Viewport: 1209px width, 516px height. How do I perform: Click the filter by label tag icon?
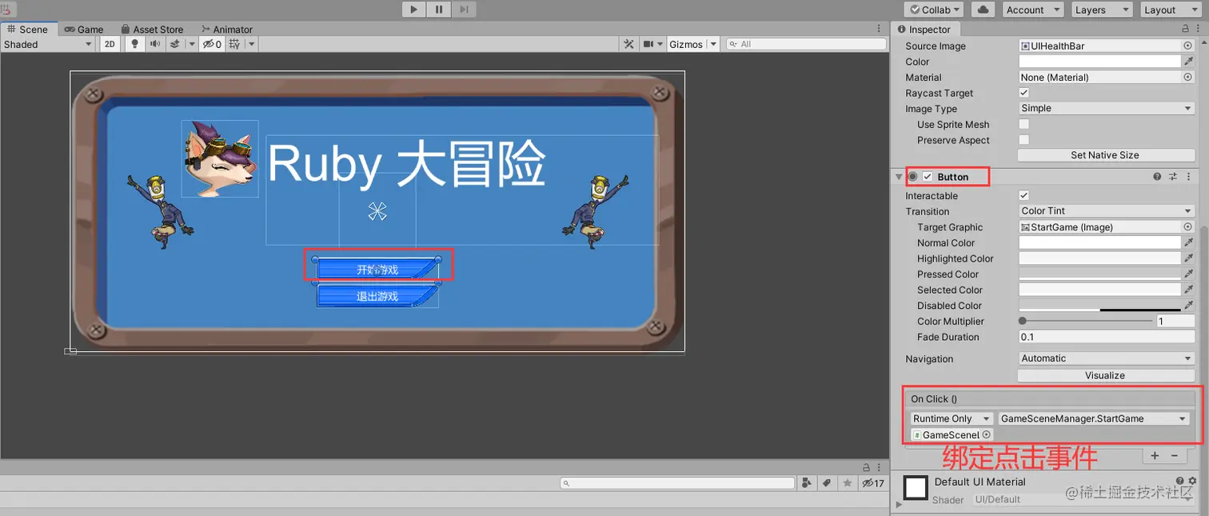click(827, 483)
